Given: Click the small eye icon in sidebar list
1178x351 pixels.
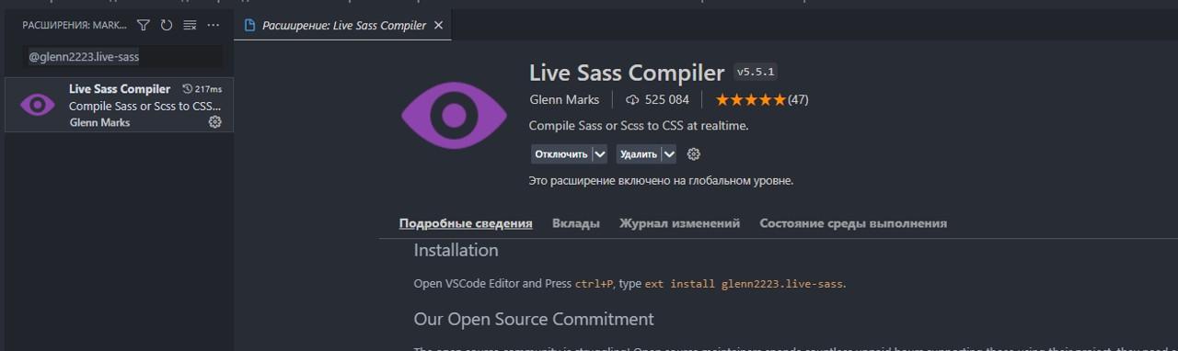Looking at the screenshot, I should click(38, 105).
